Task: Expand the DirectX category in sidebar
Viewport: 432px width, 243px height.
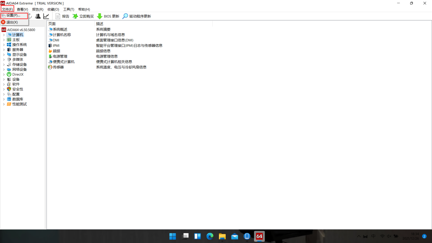Action: point(3,74)
